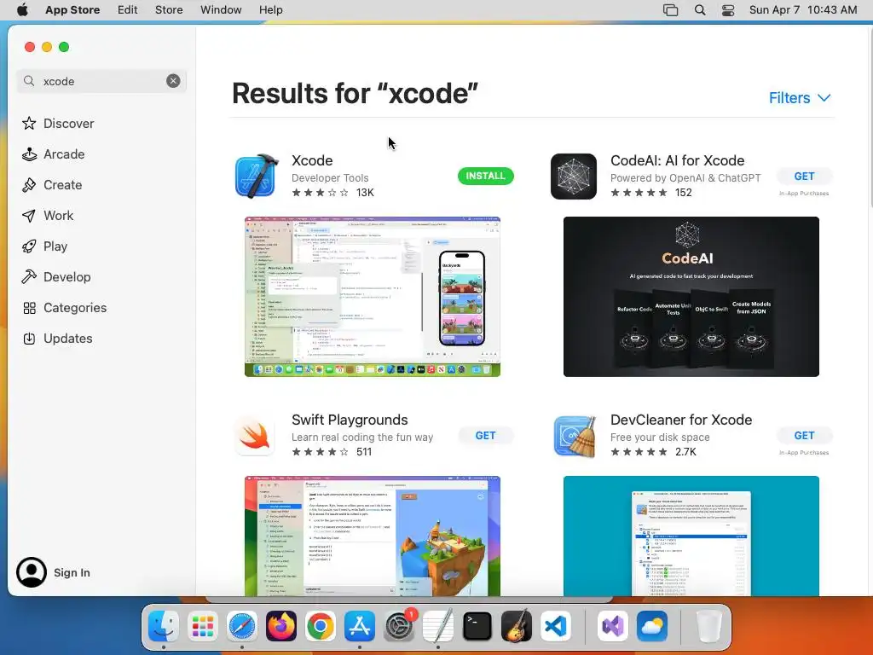The width and height of the screenshot is (873, 655).
Task: Launch Visual Studio Code from Dock
Action: (556, 626)
